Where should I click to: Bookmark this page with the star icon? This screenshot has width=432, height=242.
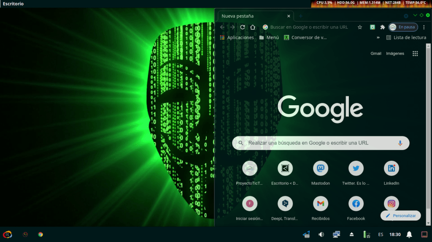pos(360,27)
